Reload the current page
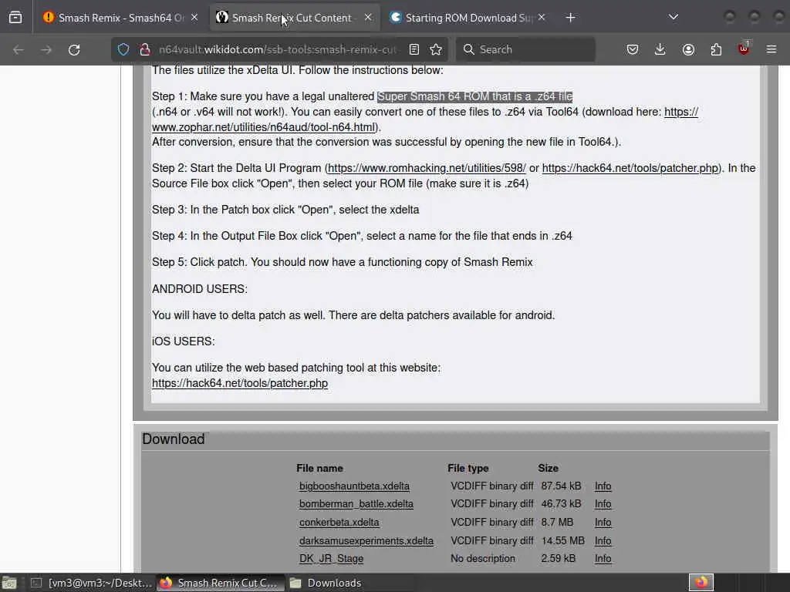The width and height of the screenshot is (790, 592). tap(74, 49)
